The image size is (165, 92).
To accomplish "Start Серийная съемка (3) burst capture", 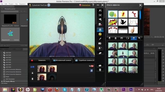I will pyautogui.click(x=85, y=60).
